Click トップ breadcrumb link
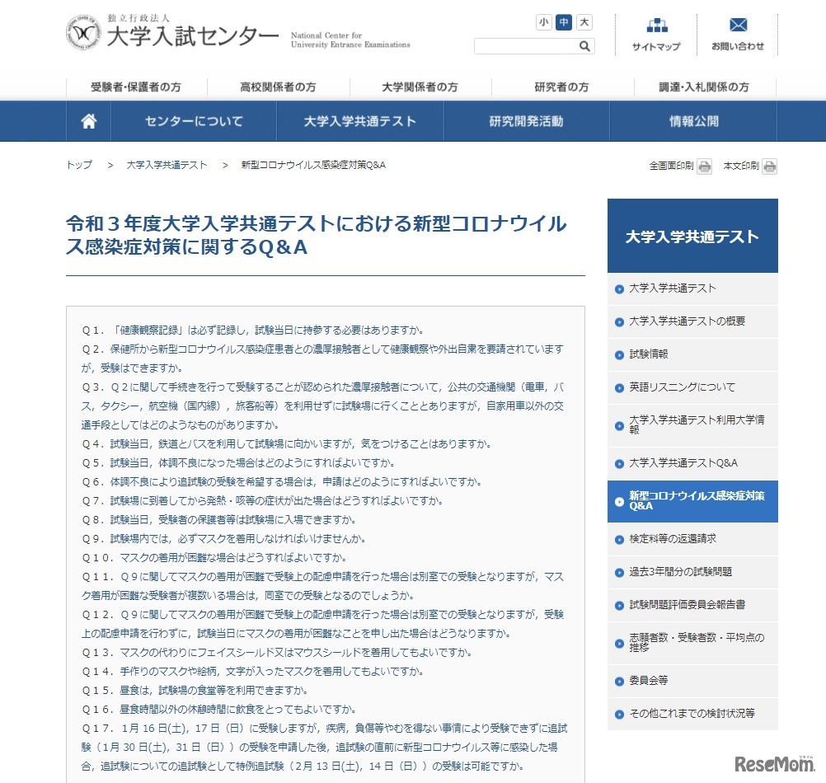 click(79, 165)
